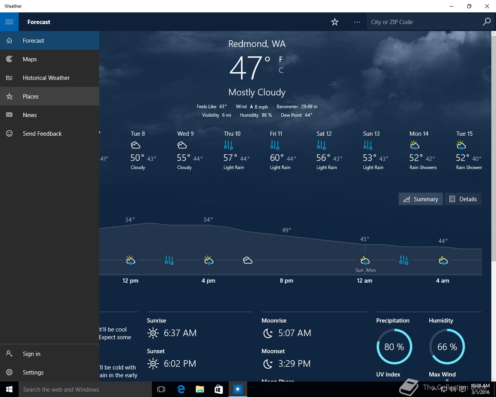The height and width of the screenshot is (397, 496).
Task: Open News from the sidebar
Action: coord(50,115)
